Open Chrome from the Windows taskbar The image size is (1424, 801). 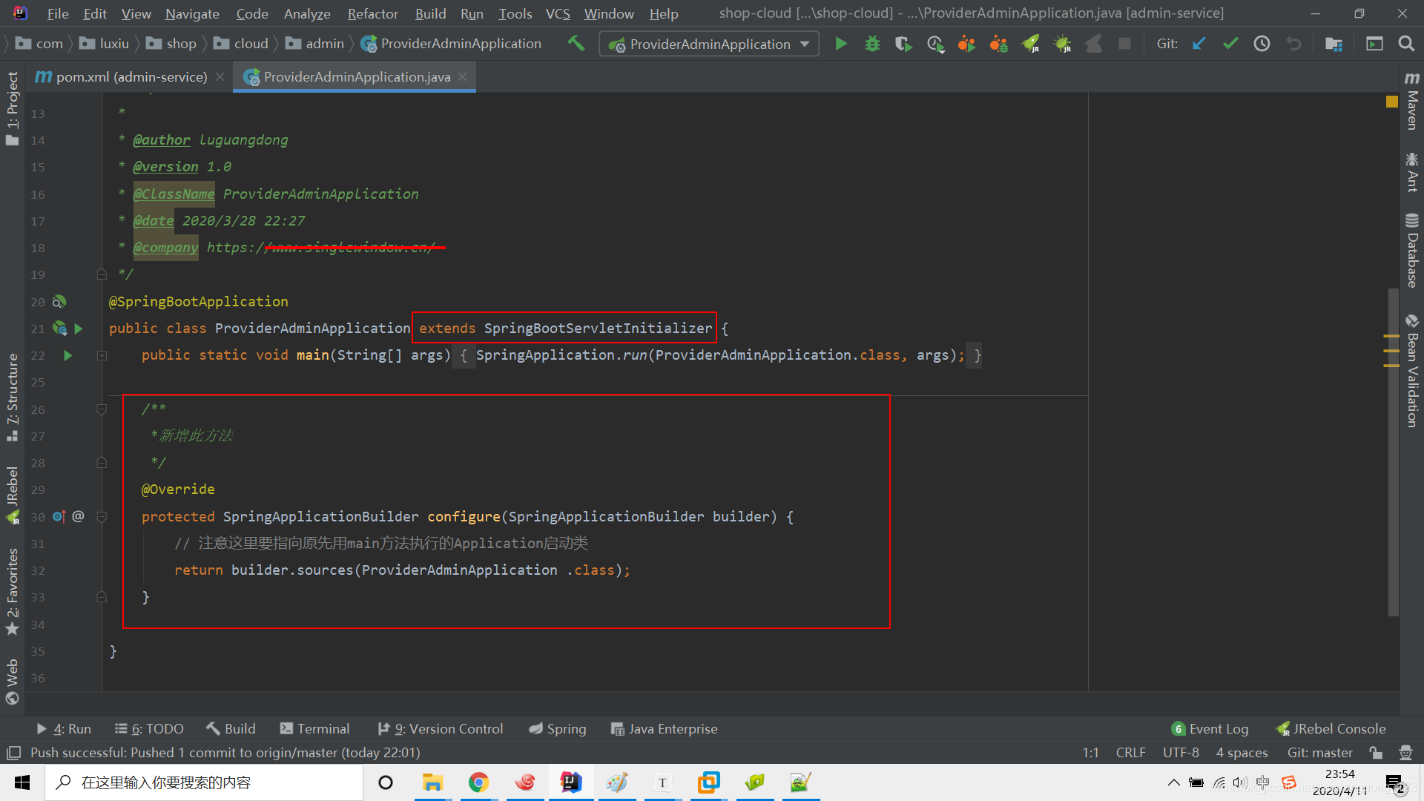click(478, 782)
